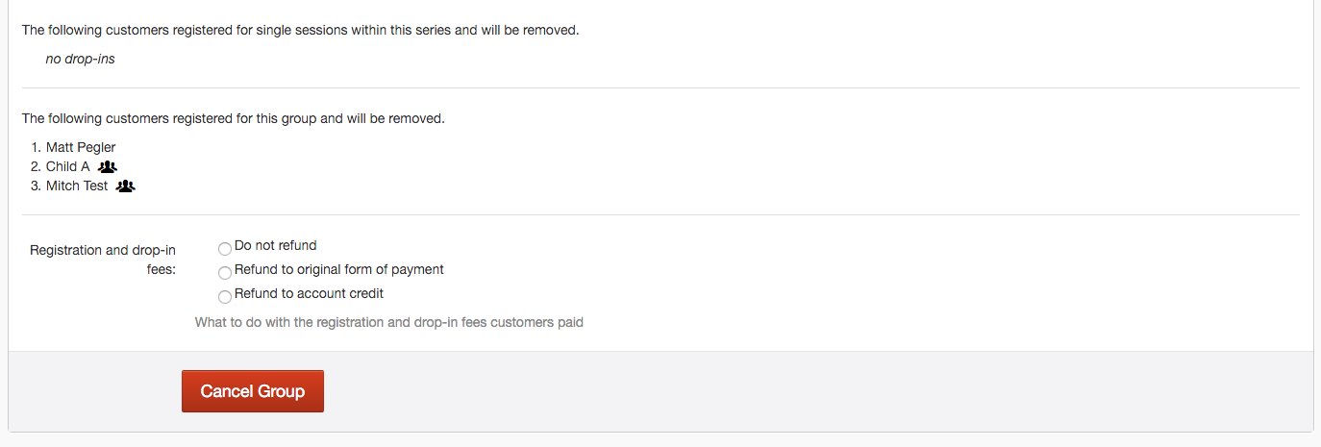Select the "Do not refund" radio button

(x=225, y=249)
